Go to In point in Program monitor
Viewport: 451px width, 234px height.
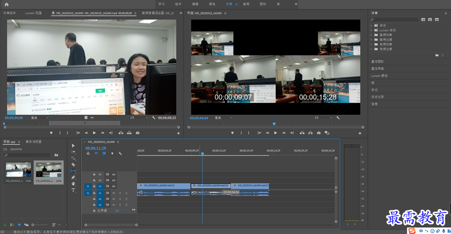[259, 133]
